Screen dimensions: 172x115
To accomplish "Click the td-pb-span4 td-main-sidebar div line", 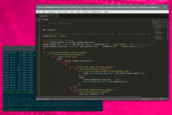I will 92,90.
